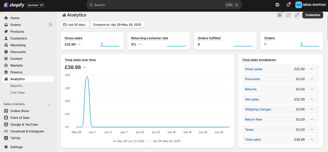328x152 pixels.
Task: Click the MS avatar icon
Action: pos(299,5)
